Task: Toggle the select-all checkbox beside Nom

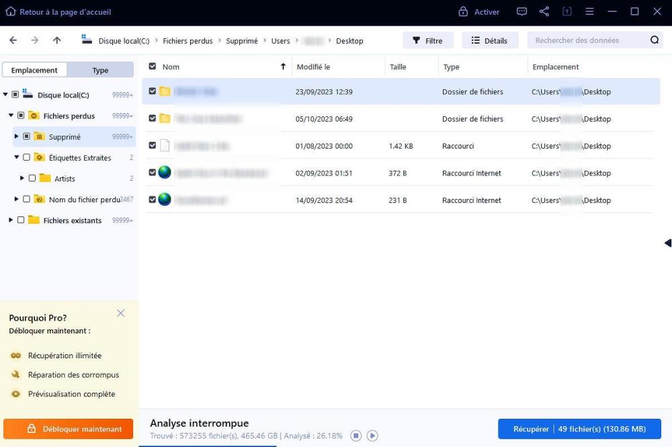Action: coord(152,66)
